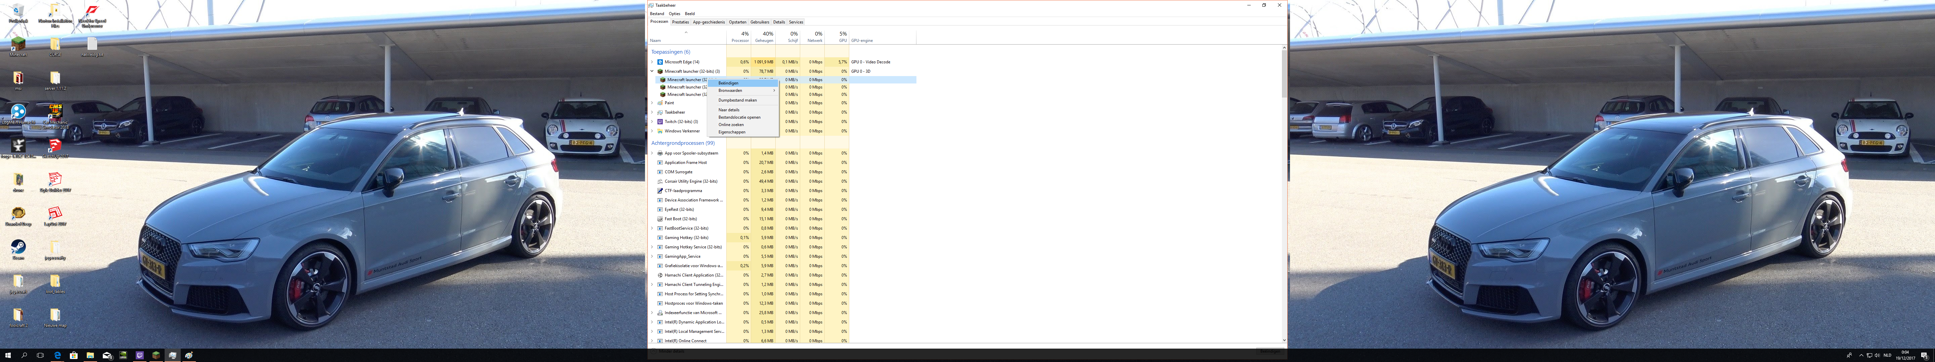Click the Paint icon in taskbar

pyautogui.click(x=188, y=355)
